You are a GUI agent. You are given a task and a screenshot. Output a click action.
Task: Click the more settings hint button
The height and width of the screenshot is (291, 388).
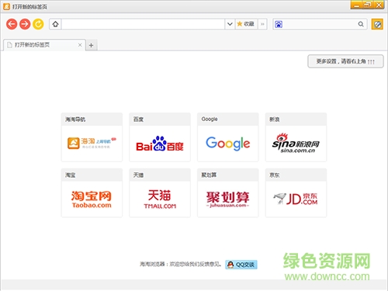click(x=345, y=61)
